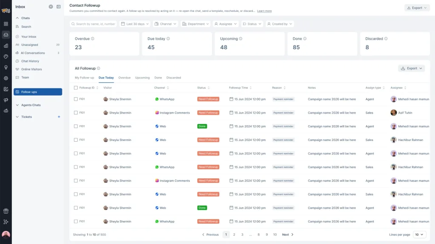Image resolution: width=435 pixels, height=244 pixels.
Task: Change Lines per page dropdown
Action: click(x=419, y=235)
